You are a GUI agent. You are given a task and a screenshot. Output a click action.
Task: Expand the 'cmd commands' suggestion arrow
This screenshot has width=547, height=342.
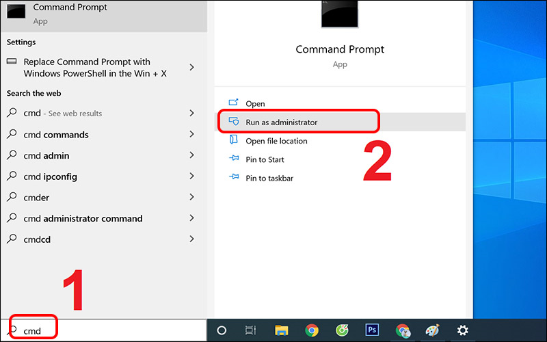pos(192,135)
